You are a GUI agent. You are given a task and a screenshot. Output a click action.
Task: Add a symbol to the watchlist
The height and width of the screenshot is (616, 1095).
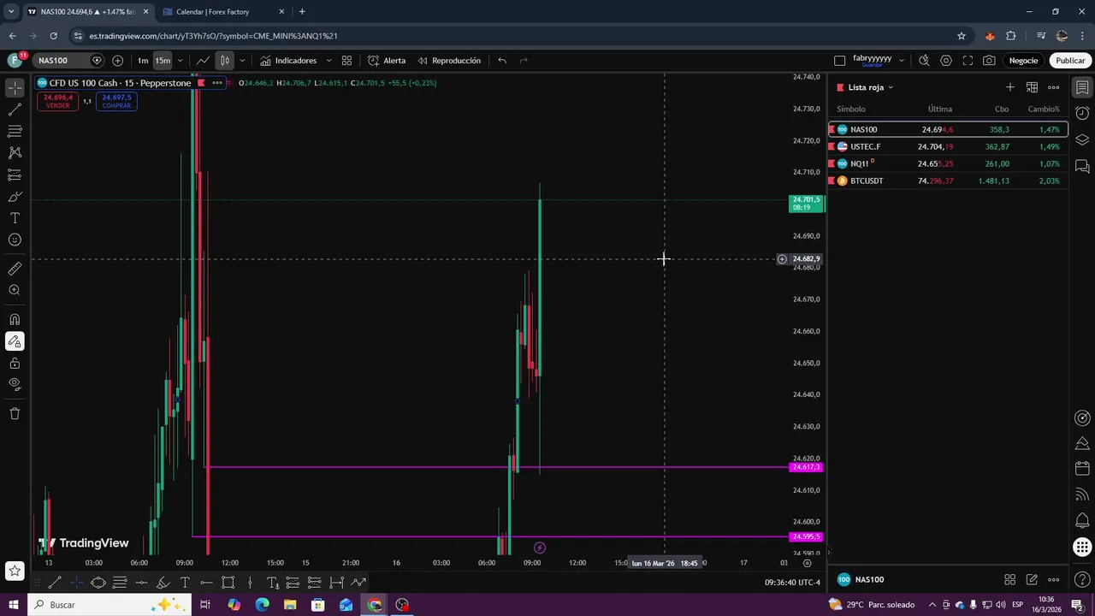point(1009,87)
